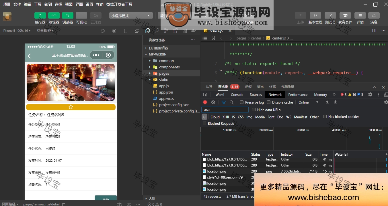The image size is (388, 206).
Task: Expand the 打开的编辑器 section
Action: pos(171,48)
